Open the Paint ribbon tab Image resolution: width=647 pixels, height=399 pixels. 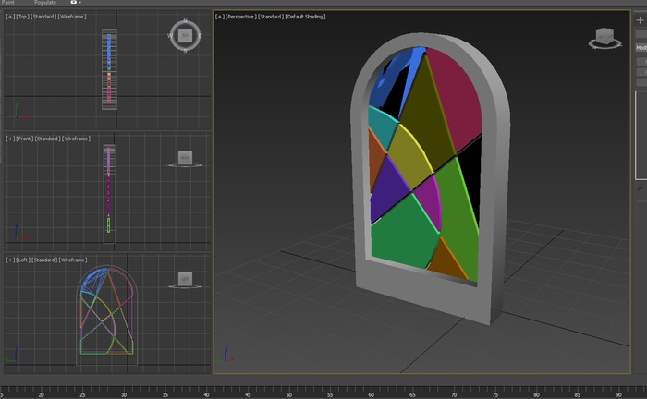pyautogui.click(x=7, y=3)
